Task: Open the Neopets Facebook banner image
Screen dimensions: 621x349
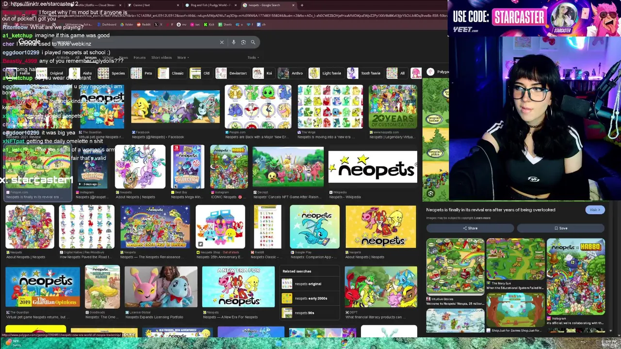Action: click(x=175, y=107)
